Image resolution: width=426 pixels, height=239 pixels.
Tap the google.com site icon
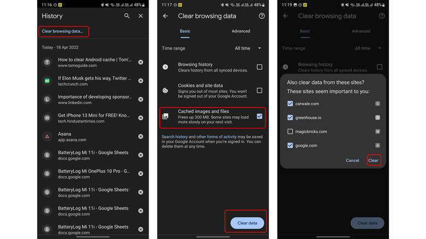[377, 145]
